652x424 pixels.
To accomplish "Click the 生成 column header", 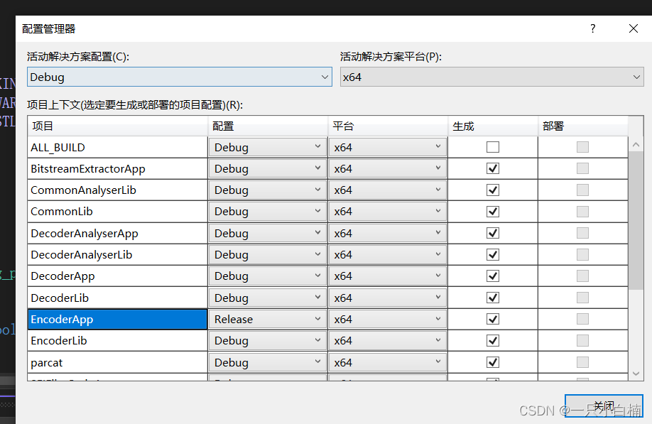I will pos(493,126).
